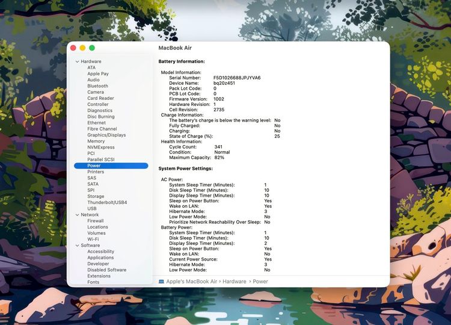Select Disc Burning entry
The image size is (451, 325).
(101, 117)
